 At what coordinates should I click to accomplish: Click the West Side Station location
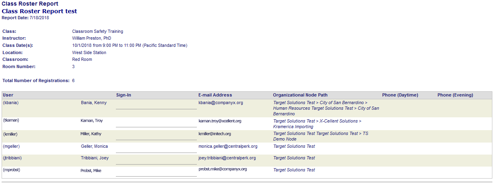(x=89, y=52)
